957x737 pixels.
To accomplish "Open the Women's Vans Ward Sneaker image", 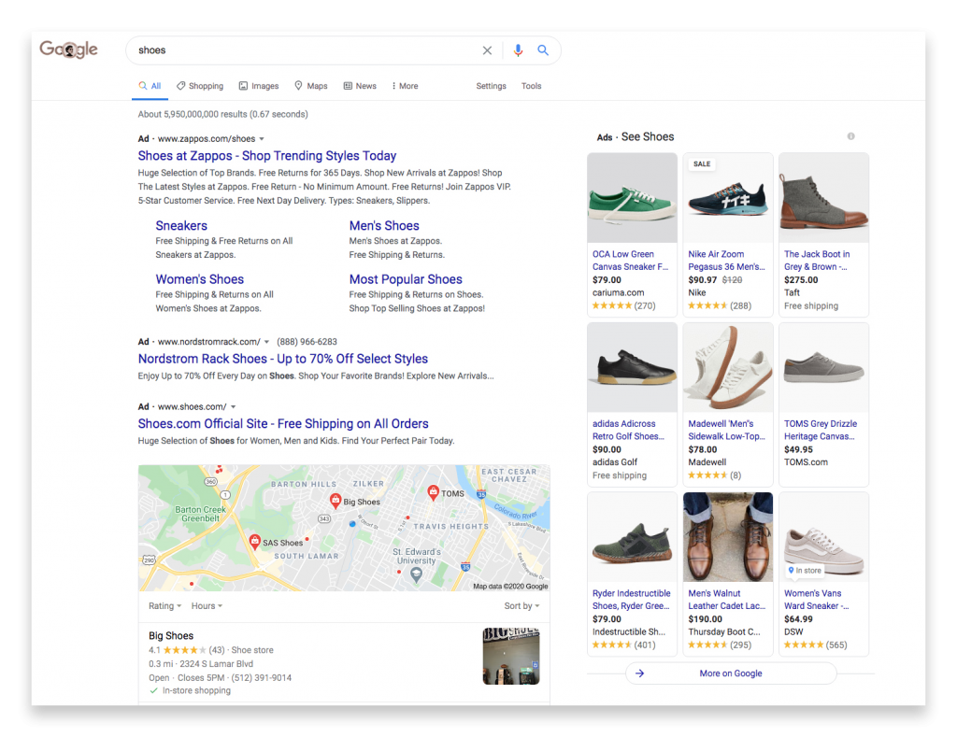I will pos(823,537).
